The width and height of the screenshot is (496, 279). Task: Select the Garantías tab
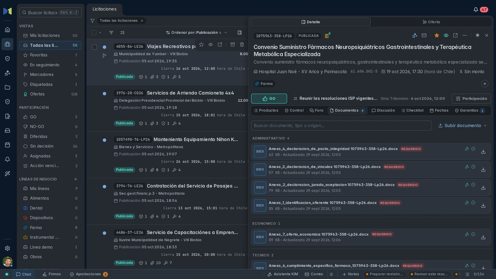tap(469, 110)
